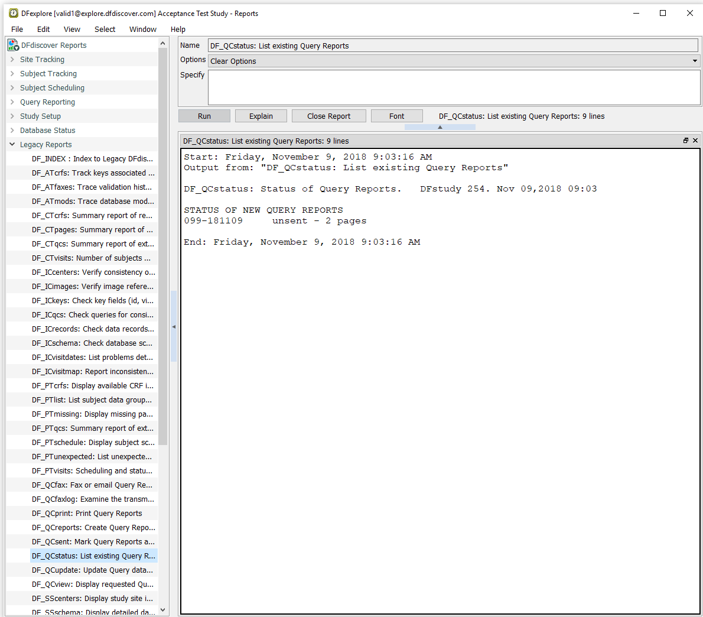Screen dimensions: 703x617
Task: Open the Window menu
Action: (x=142, y=29)
